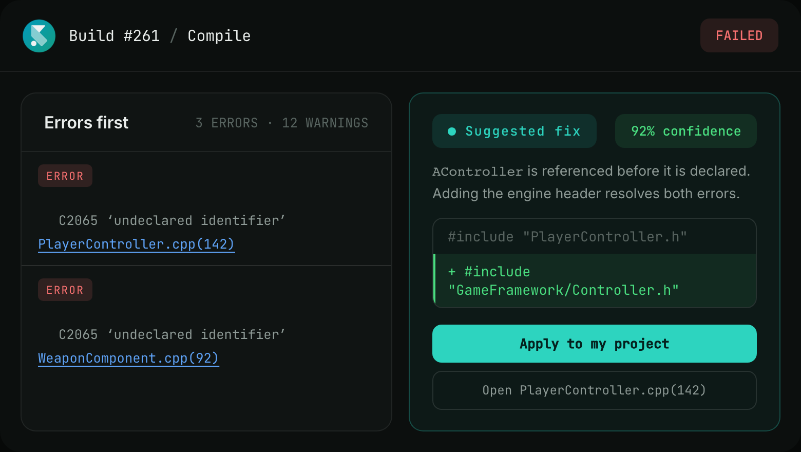Click the added GameFramework/Controller.h include line

[595, 281]
